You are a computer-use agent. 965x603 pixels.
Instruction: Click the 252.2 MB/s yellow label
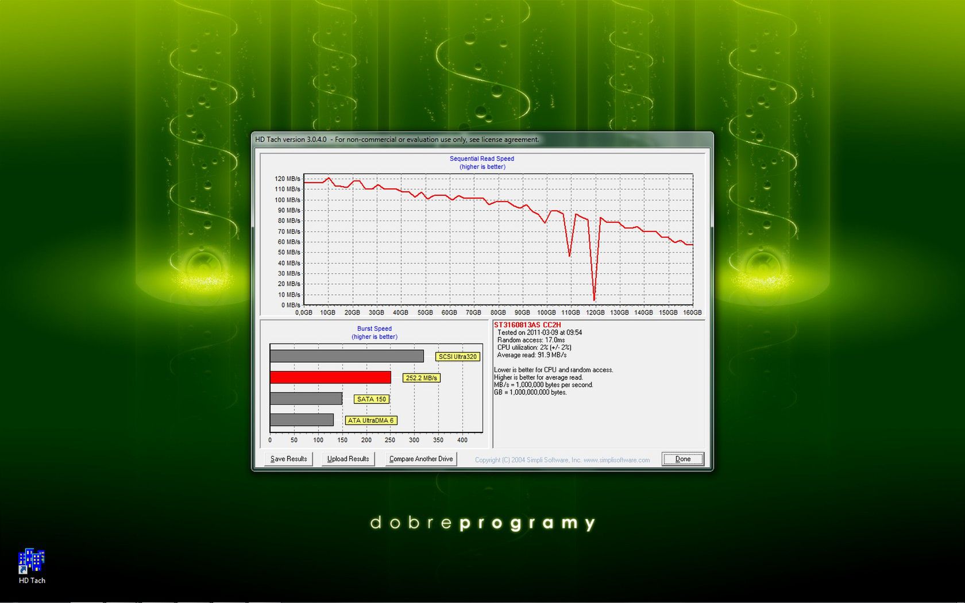422,378
